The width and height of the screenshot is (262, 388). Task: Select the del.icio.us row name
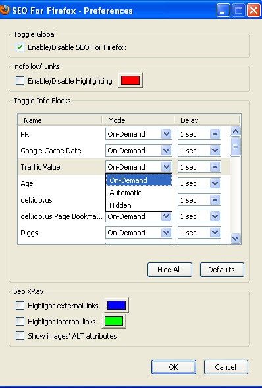[36, 200]
